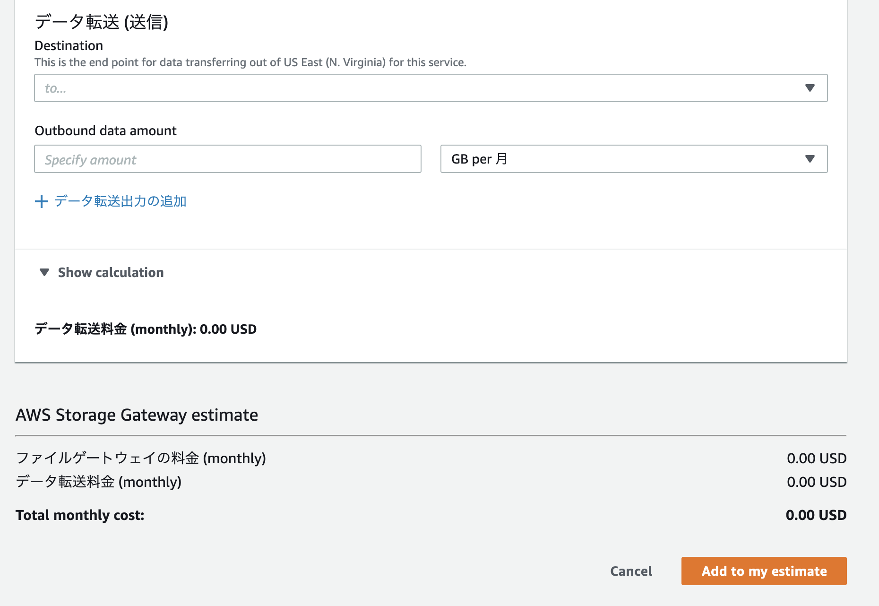Click the Total monthly cost value
Screen dimensions: 879x606
click(x=816, y=515)
